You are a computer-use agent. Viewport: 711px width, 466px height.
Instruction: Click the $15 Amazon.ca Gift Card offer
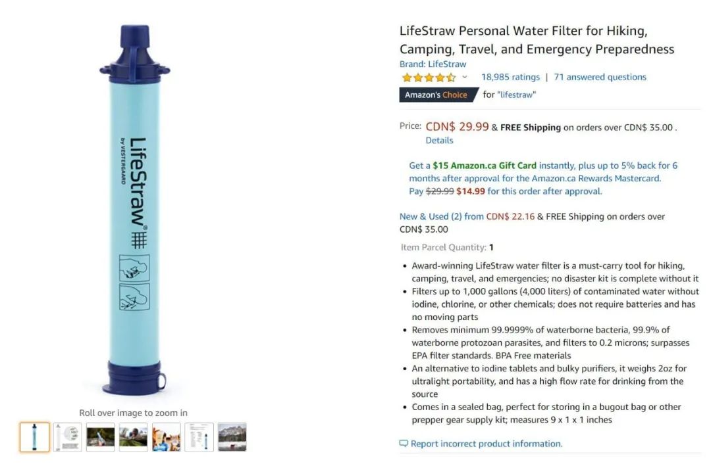tap(485, 165)
